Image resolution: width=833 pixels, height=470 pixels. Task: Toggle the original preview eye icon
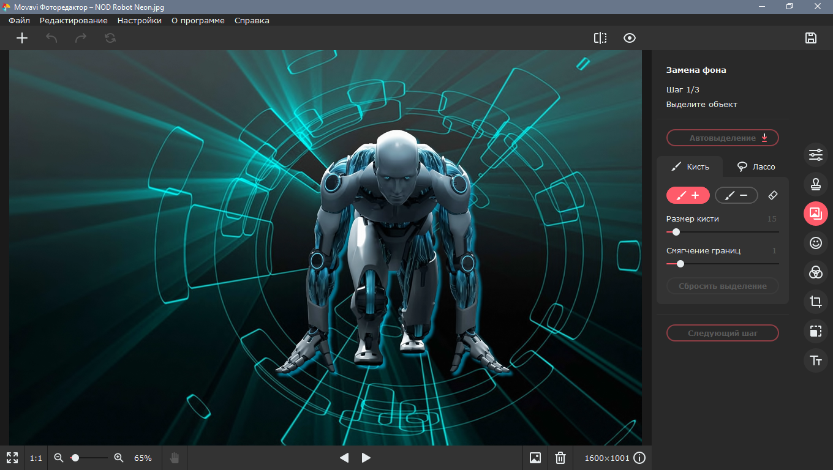tap(629, 38)
